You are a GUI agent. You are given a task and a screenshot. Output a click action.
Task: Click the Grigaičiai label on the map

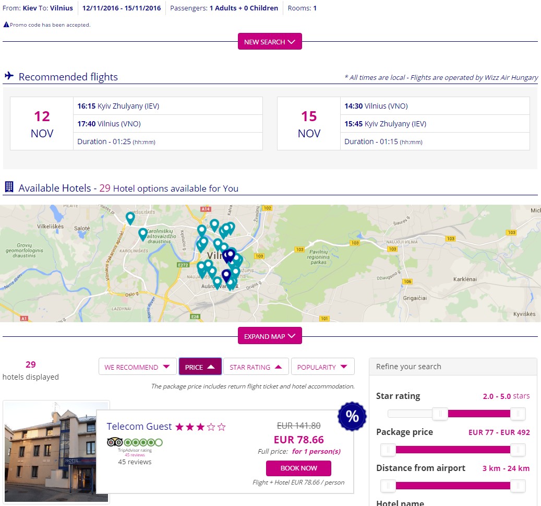(415, 298)
